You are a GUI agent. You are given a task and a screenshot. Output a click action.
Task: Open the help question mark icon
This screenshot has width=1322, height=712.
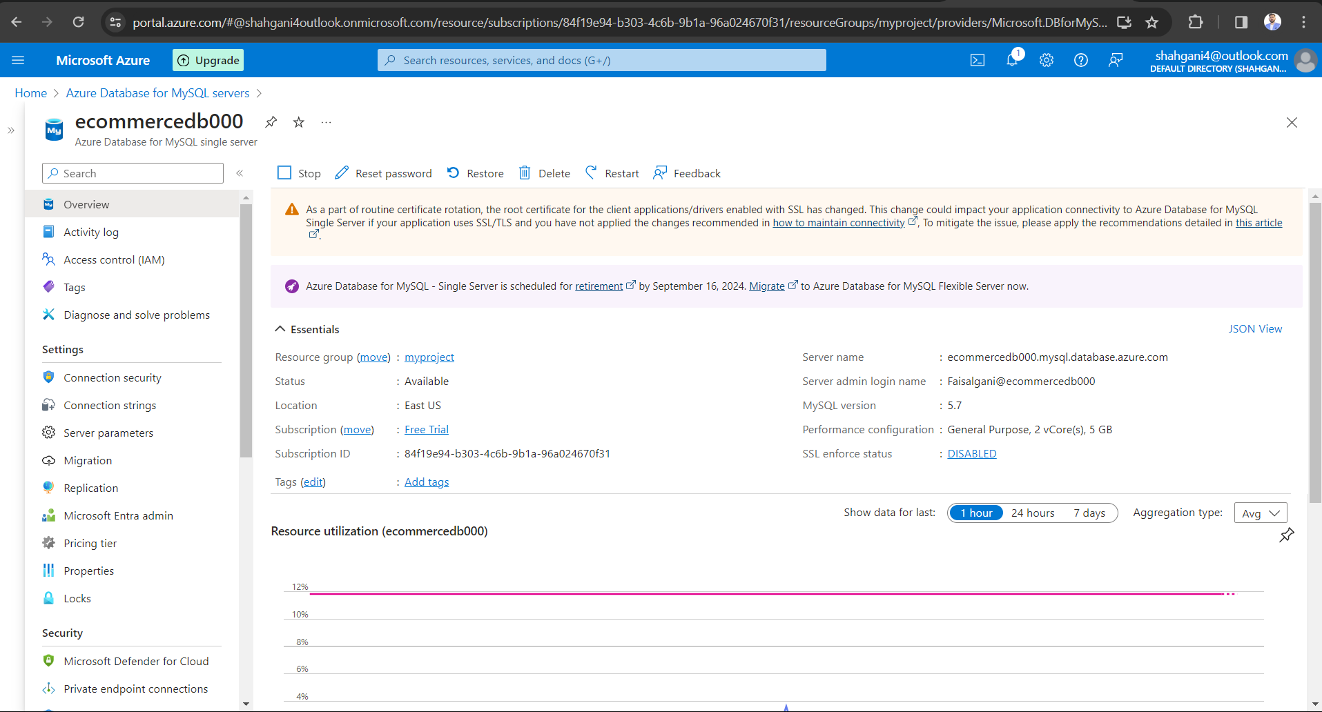tap(1081, 60)
